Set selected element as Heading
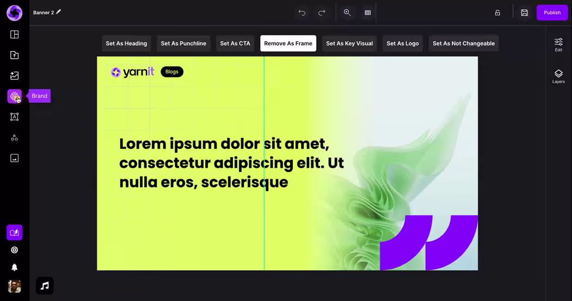 [x=126, y=43]
